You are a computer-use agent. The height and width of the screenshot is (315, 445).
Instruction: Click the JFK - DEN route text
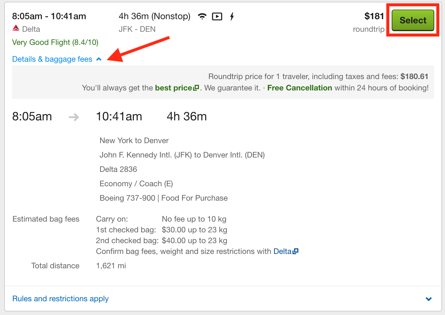coord(137,29)
